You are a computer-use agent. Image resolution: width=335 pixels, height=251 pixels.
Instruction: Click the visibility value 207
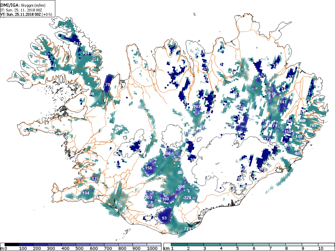coord(197,106)
